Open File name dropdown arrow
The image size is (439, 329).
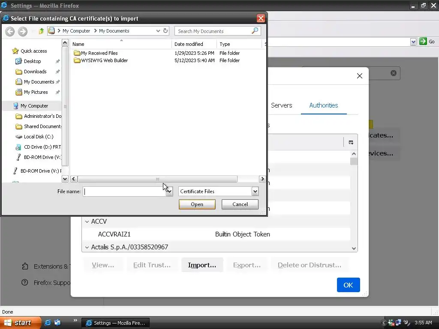tap(169, 191)
